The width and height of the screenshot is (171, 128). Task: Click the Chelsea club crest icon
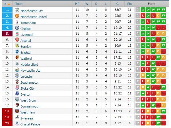pos(17,28)
